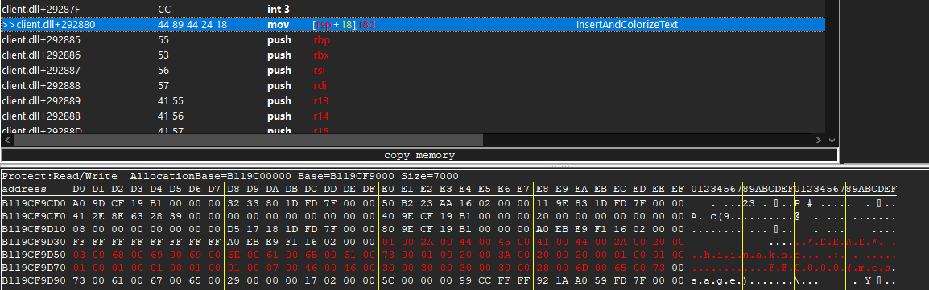Click right arrow of disassembler horizontal scrollbar
Image resolution: width=929 pixels, height=290 pixels.
tap(819, 141)
